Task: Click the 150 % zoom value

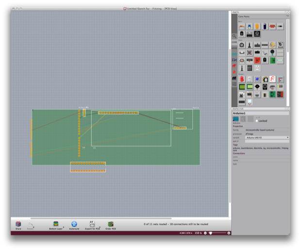Action: (198, 233)
